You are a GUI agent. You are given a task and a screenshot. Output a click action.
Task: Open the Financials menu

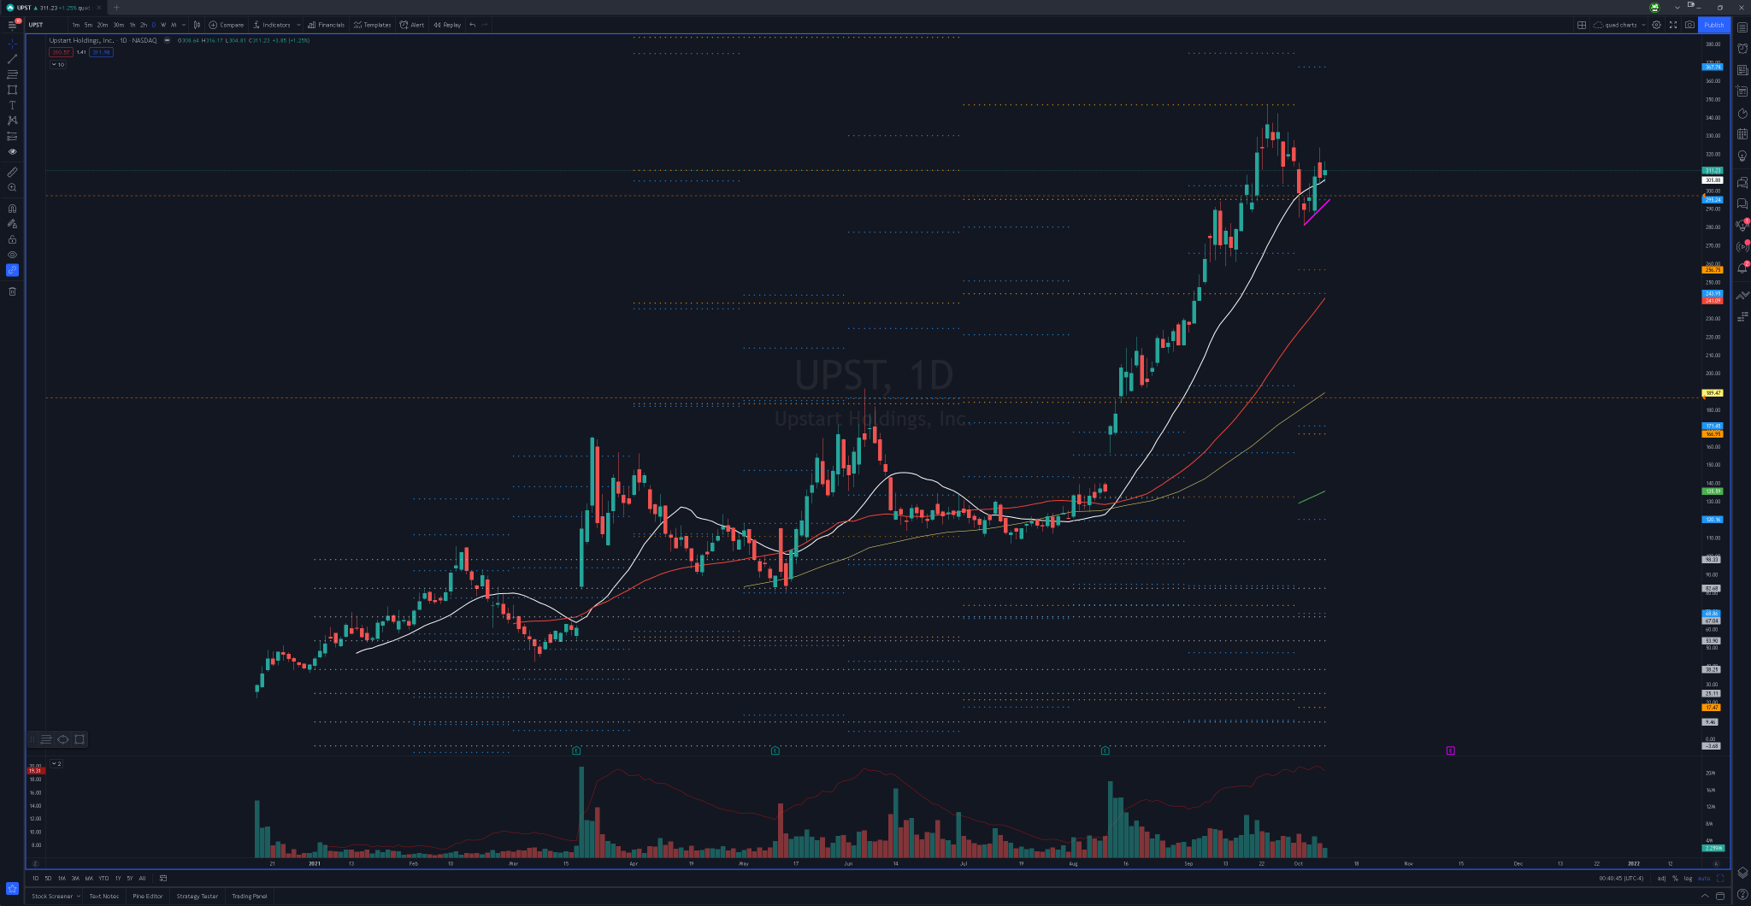point(326,25)
